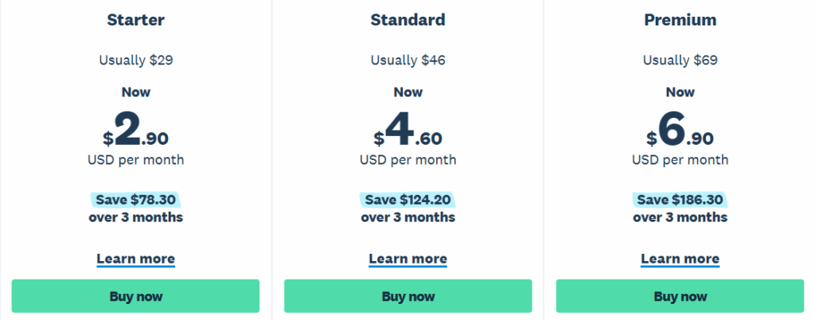Open Learn more under the Standard plan
The width and height of the screenshot is (815, 320).
(x=408, y=259)
